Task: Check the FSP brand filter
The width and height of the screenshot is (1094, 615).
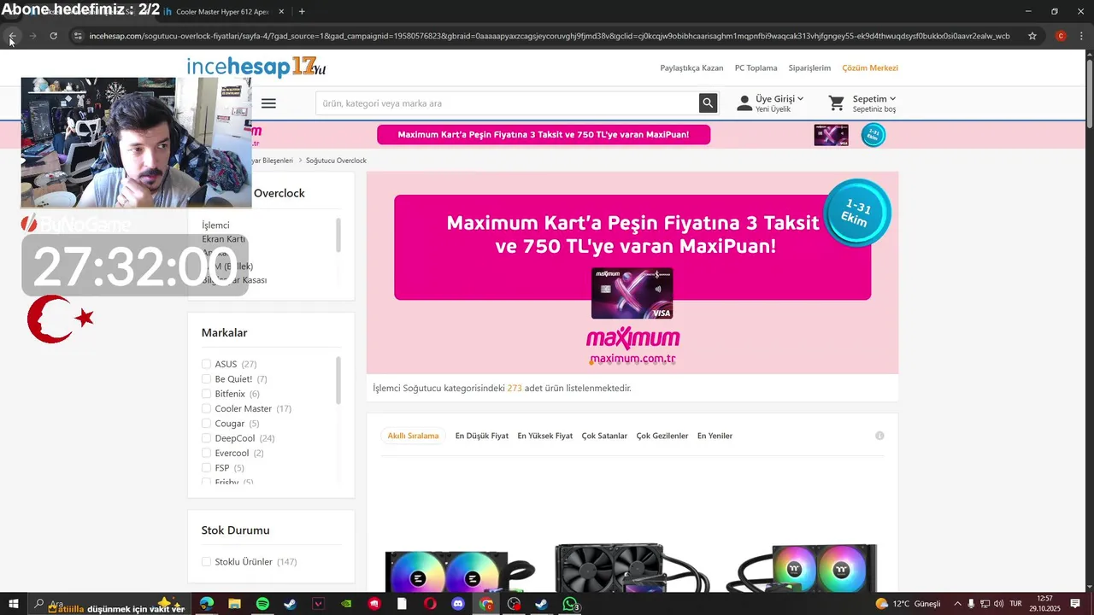Action: (x=206, y=467)
